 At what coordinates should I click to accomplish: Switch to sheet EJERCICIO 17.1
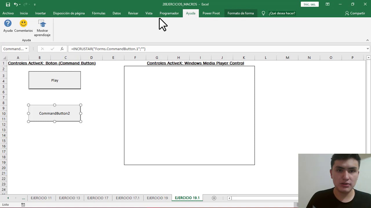[128, 198]
